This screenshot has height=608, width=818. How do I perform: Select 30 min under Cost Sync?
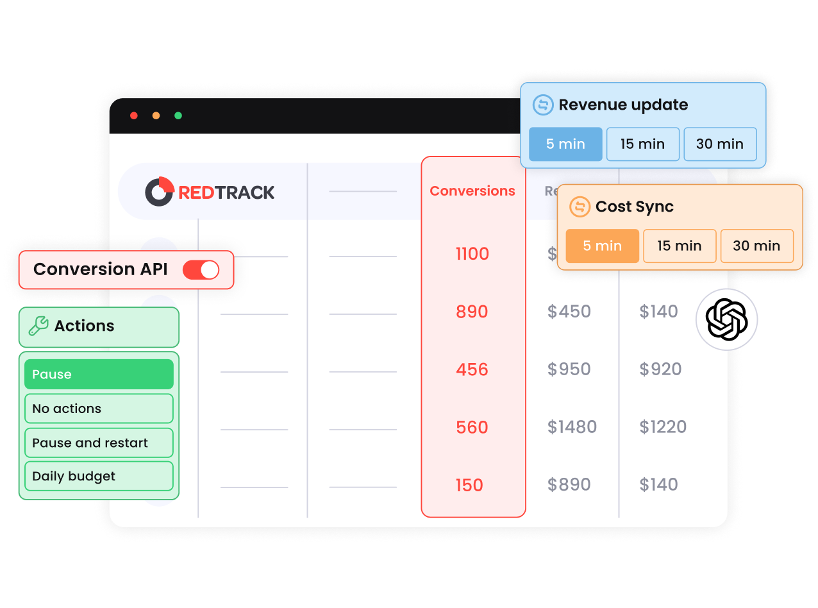pyautogui.click(x=757, y=246)
